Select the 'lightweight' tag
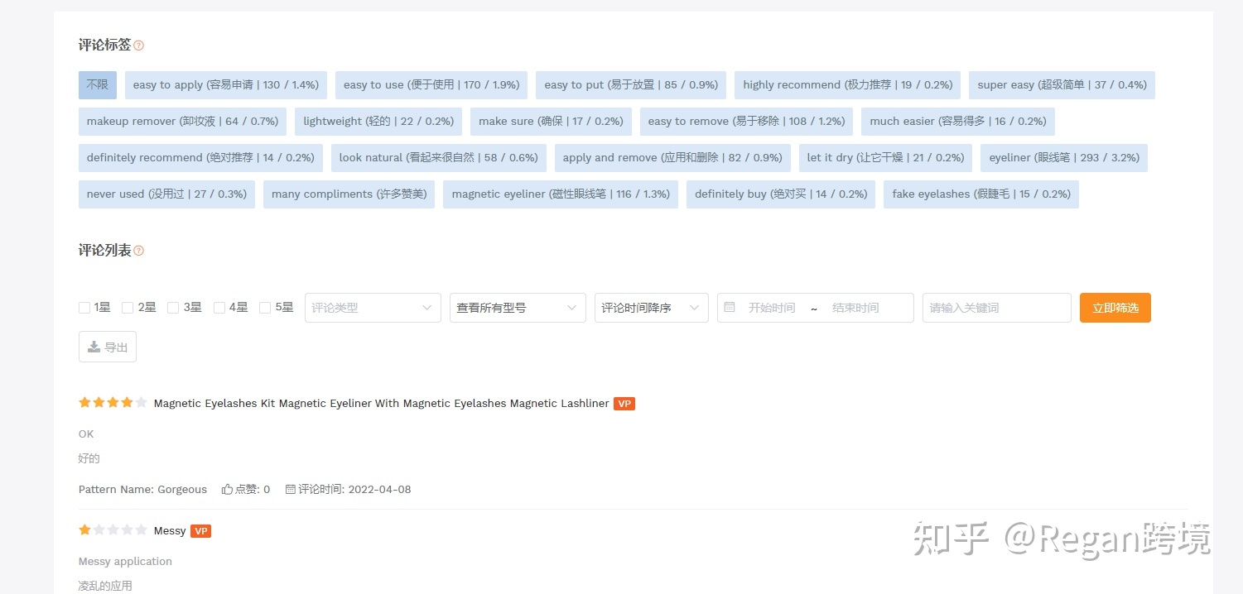Viewport: 1243px width, 594px height. (378, 122)
